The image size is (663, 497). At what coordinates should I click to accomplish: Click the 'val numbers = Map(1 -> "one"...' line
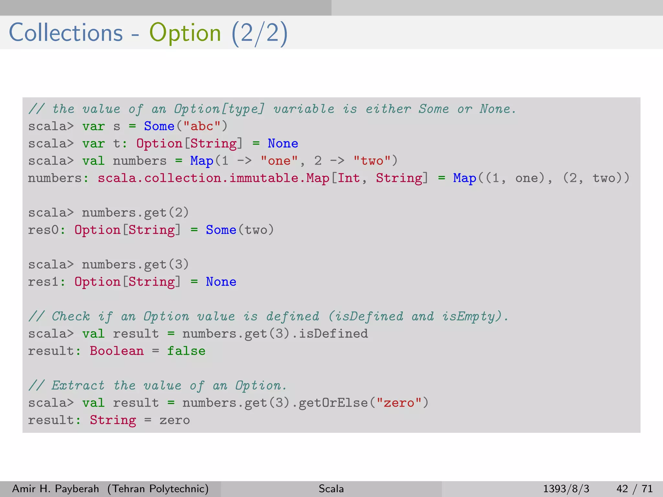click(213, 161)
